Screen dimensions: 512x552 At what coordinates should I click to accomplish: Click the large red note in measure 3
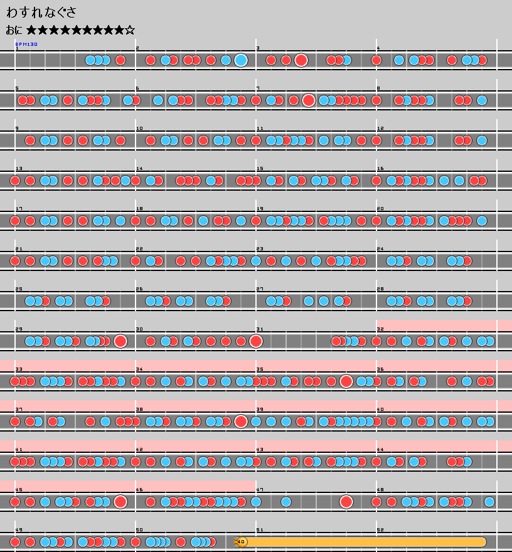pyautogui.click(x=301, y=60)
